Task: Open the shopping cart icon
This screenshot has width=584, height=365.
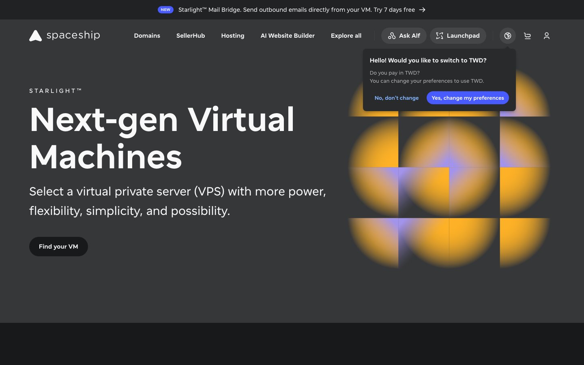Action: point(527,36)
